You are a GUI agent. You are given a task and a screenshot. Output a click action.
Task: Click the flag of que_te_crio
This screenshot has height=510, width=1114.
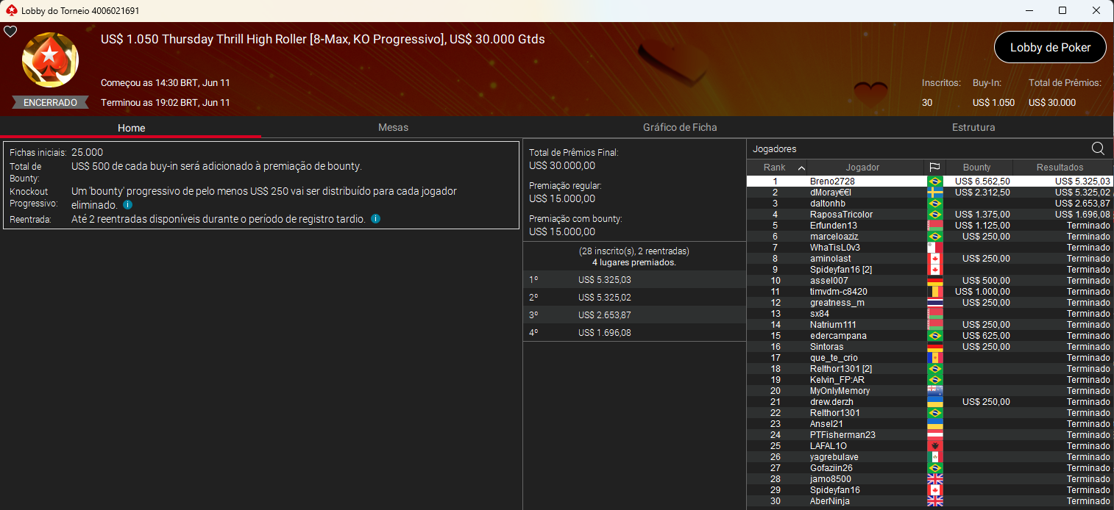pyautogui.click(x=935, y=357)
